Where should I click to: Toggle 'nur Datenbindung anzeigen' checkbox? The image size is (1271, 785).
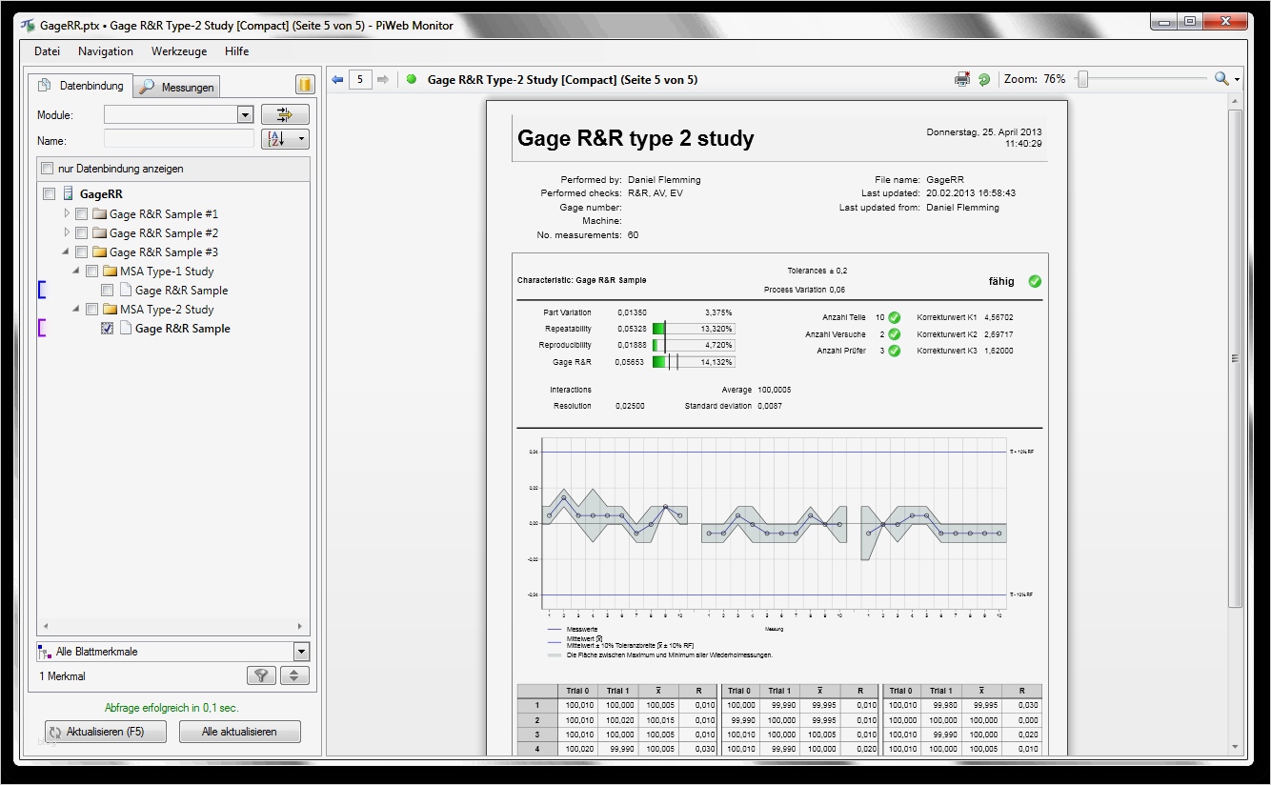coord(47,169)
